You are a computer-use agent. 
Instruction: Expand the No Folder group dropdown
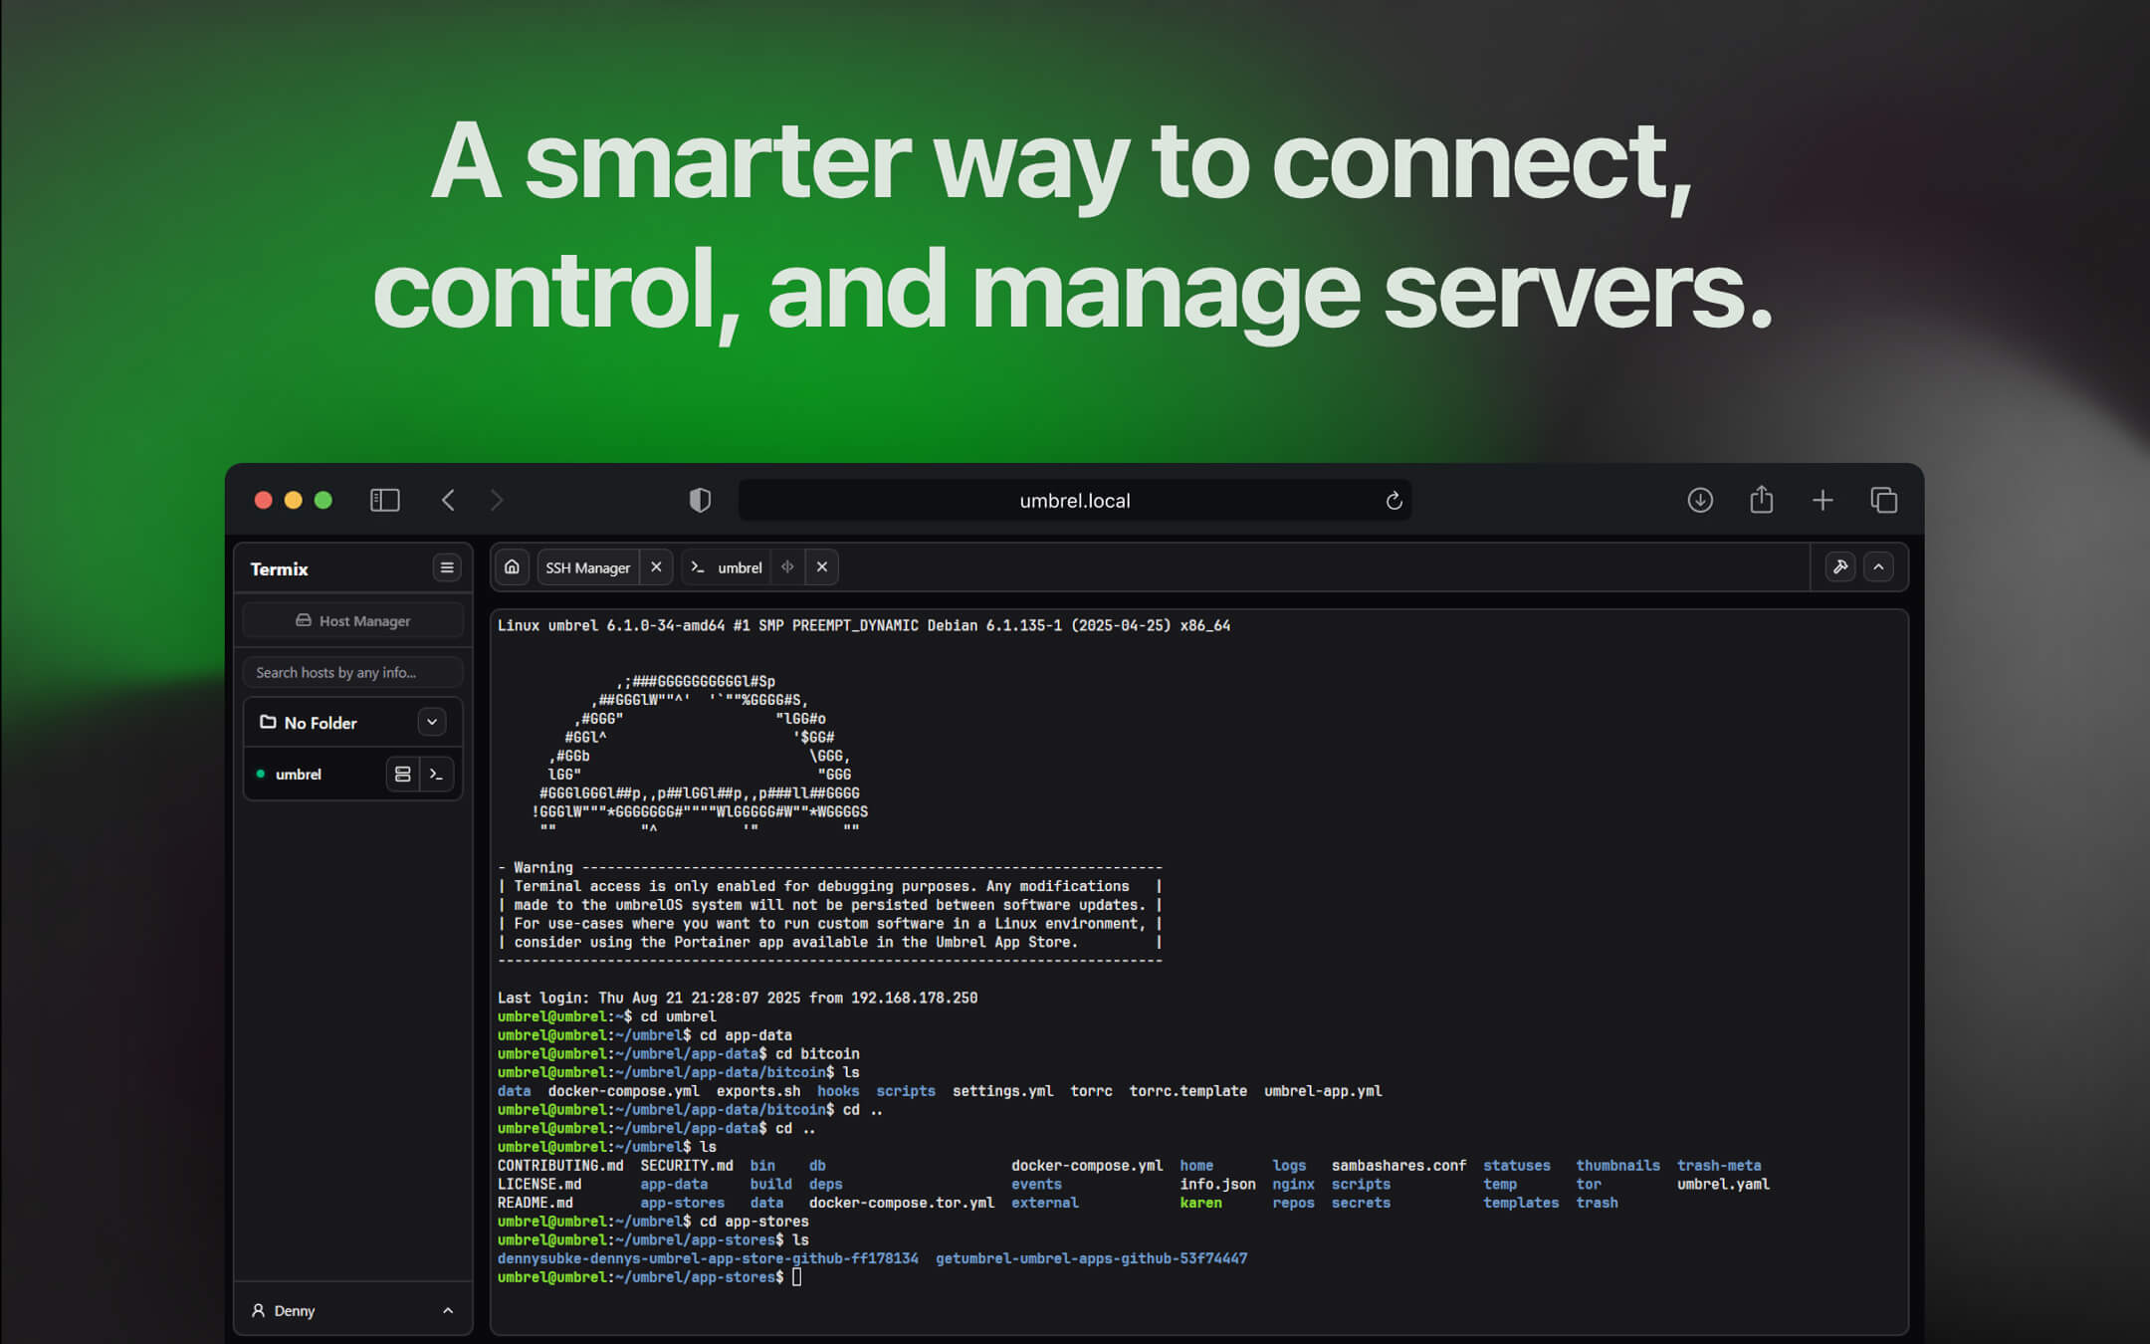click(x=432, y=722)
